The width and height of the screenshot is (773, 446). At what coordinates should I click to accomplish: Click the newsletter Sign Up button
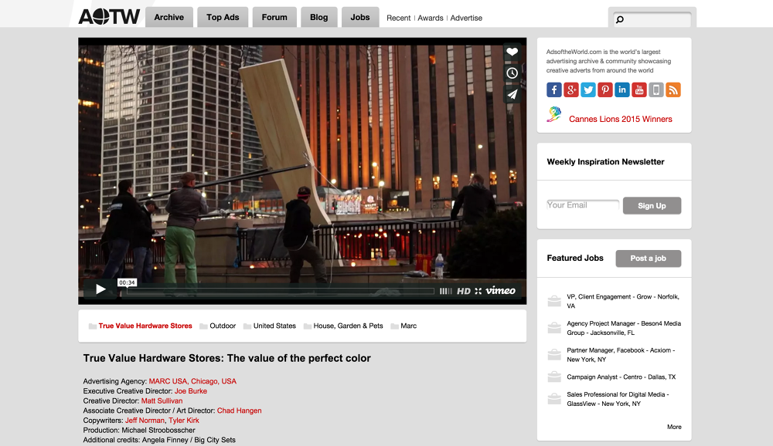[x=652, y=206]
